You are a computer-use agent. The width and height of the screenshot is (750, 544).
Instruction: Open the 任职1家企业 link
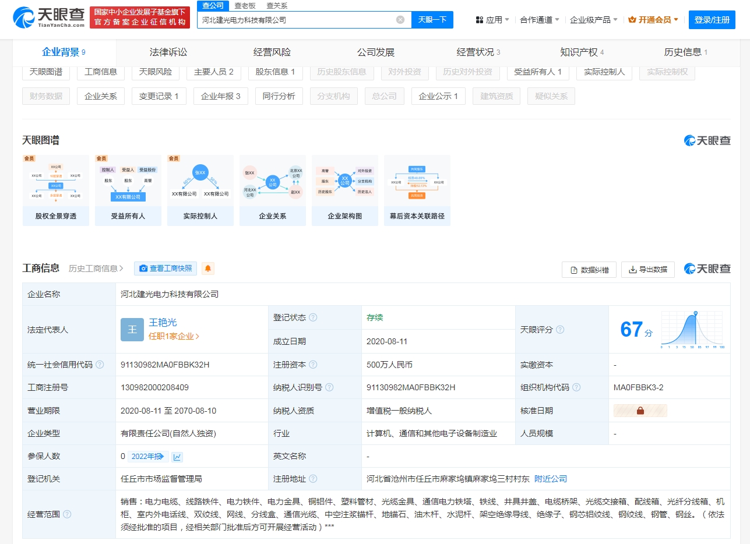pyautogui.click(x=174, y=336)
